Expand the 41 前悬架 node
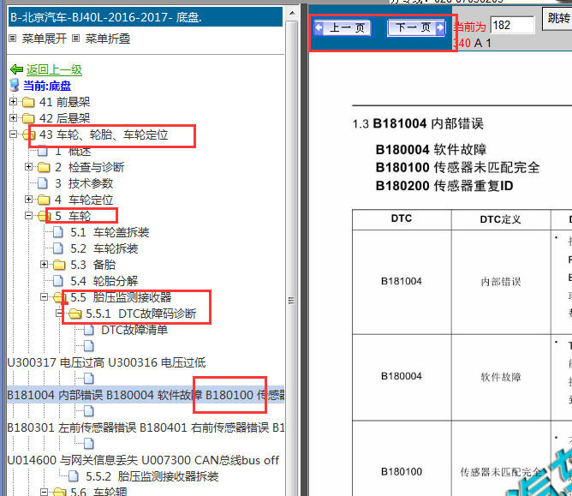This screenshot has width=572, height=496. pyautogui.click(x=13, y=101)
